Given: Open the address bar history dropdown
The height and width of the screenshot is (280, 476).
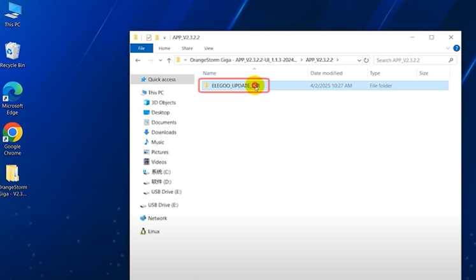Looking at the screenshot, I should 359,60.
